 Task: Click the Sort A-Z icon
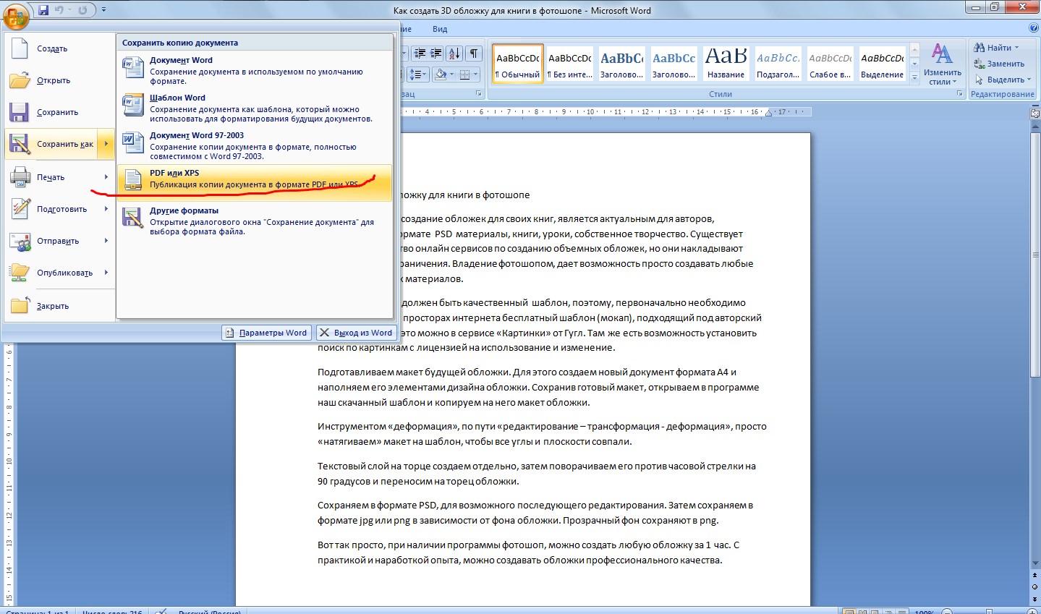click(454, 53)
